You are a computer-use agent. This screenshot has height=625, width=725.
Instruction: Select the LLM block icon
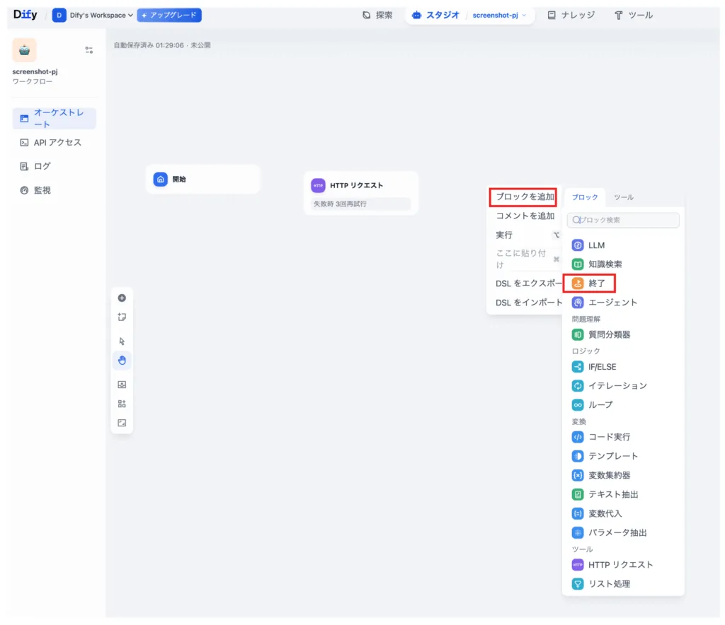tap(578, 245)
